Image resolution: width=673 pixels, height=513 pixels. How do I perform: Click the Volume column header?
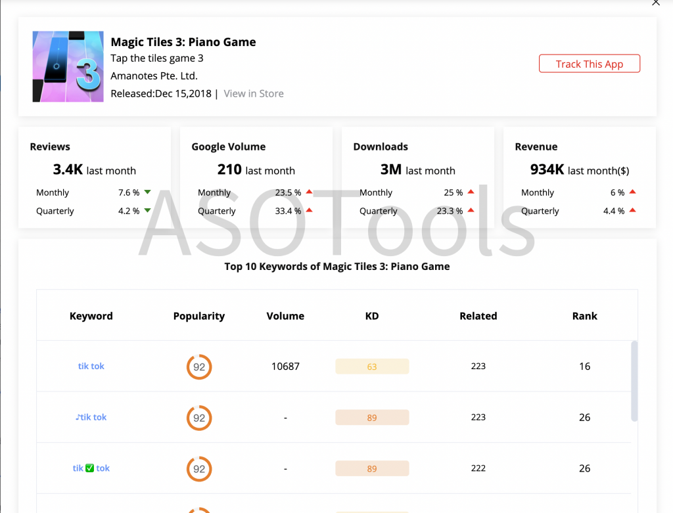[285, 316]
